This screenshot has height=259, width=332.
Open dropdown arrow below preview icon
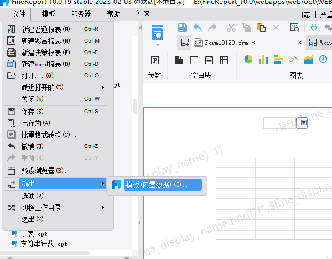[x=157, y=45]
